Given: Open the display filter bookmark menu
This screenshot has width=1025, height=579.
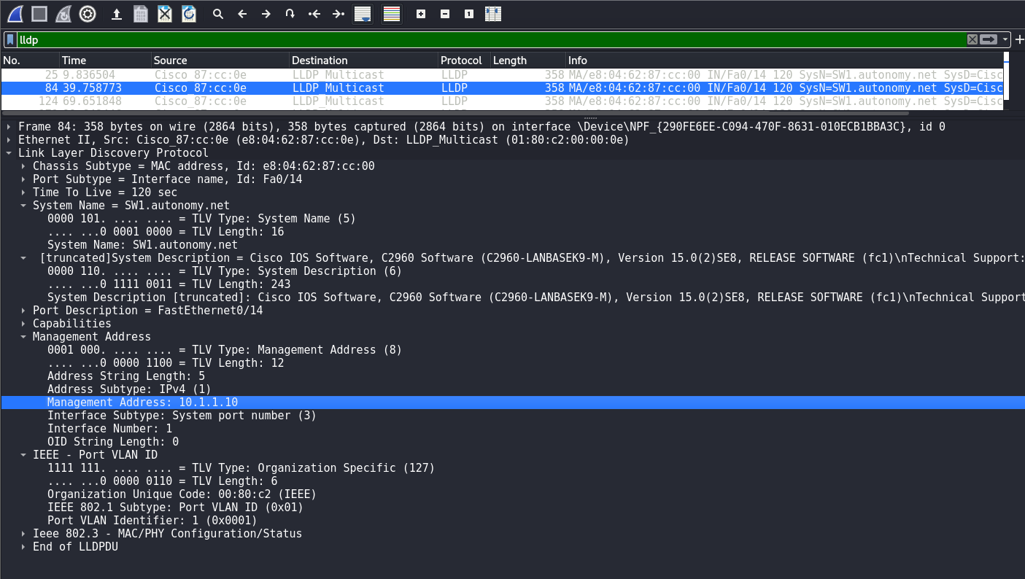Looking at the screenshot, I should coord(11,39).
